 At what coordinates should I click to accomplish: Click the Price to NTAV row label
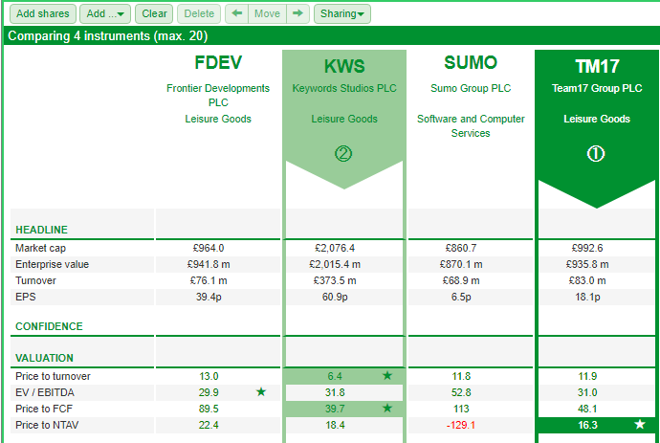(47, 425)
